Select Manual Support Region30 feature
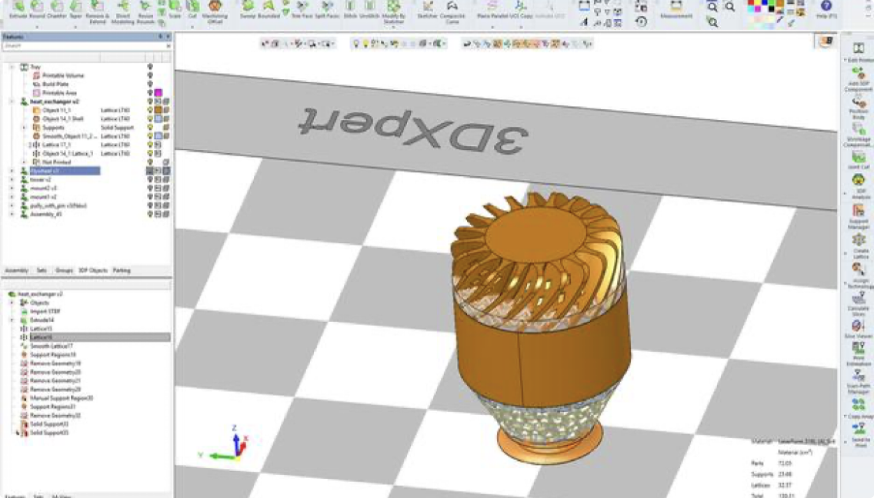This screenshot has height=498, width=874. [62, 398]
